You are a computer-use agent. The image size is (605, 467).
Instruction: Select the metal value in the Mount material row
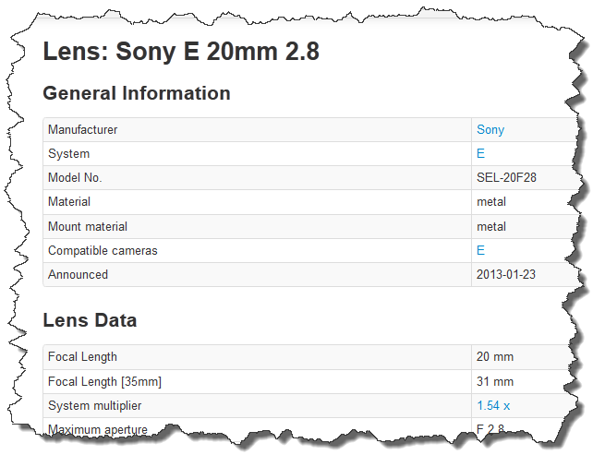[491, 226]
